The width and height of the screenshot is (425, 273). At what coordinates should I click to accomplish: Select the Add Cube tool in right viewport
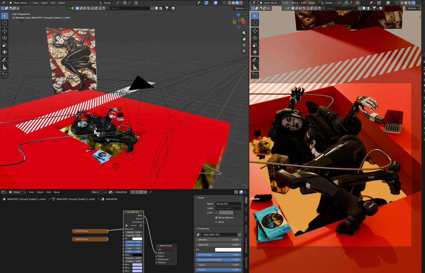click(x=255, y=75)
